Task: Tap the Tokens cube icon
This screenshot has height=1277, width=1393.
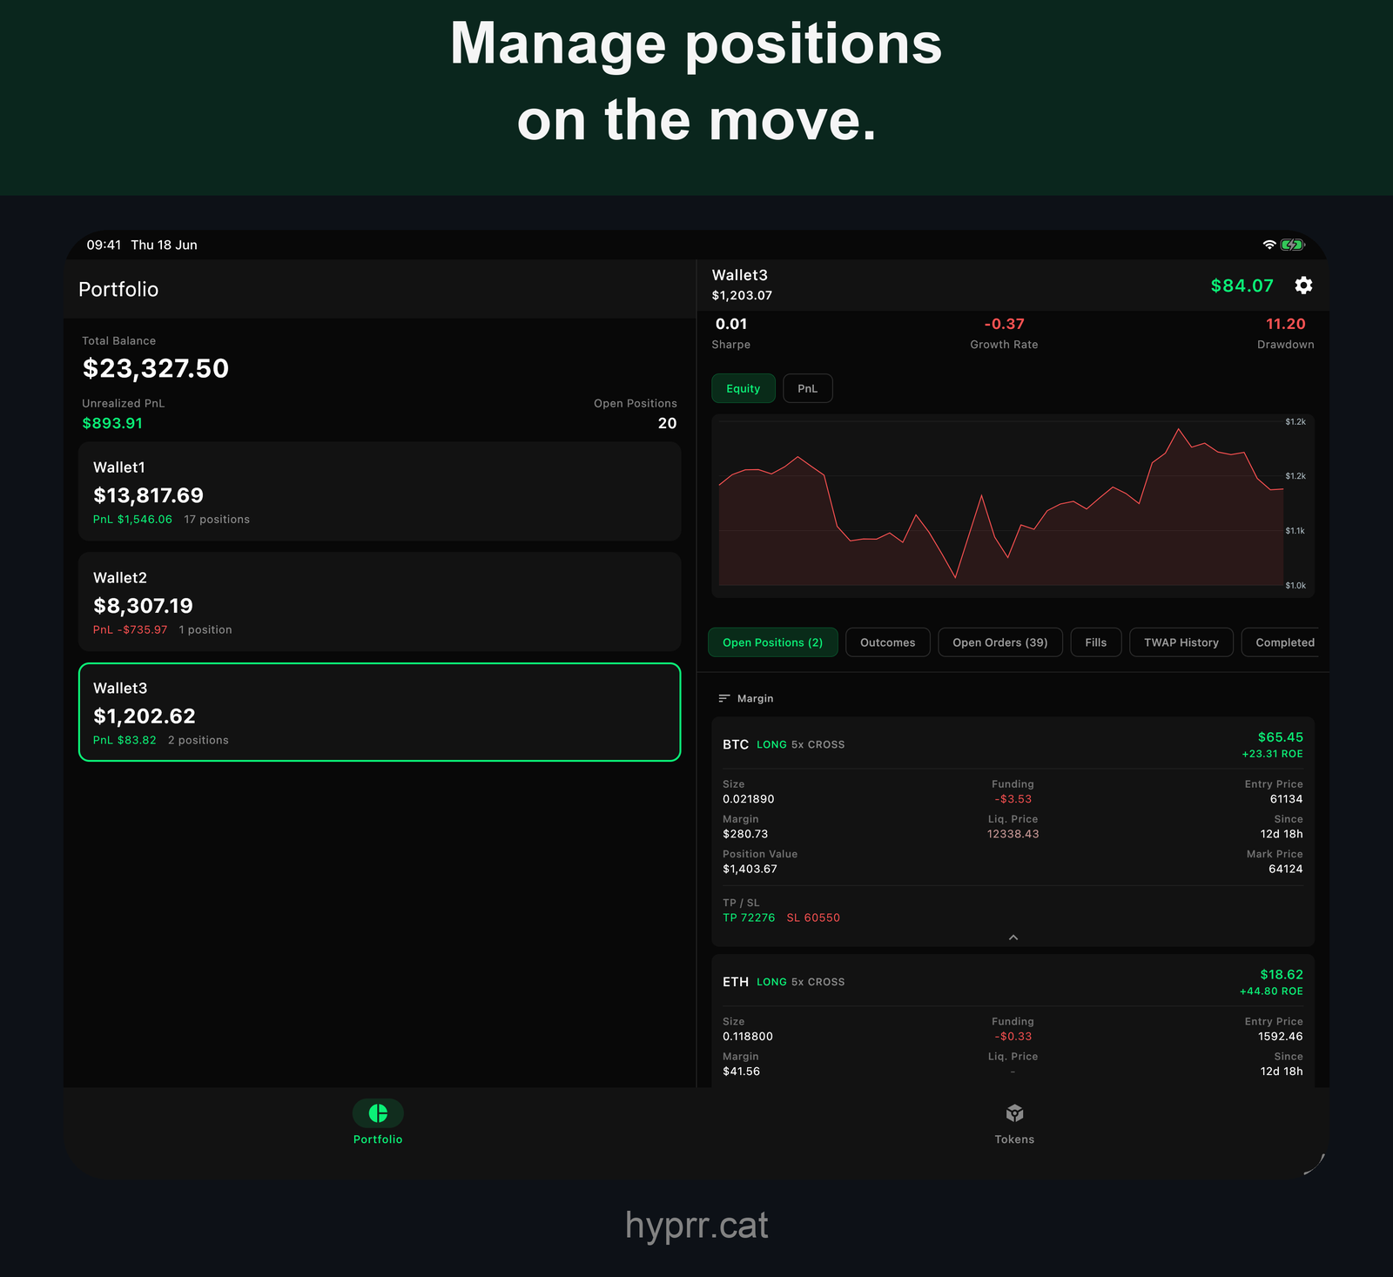Action: click(1014, 1113)
